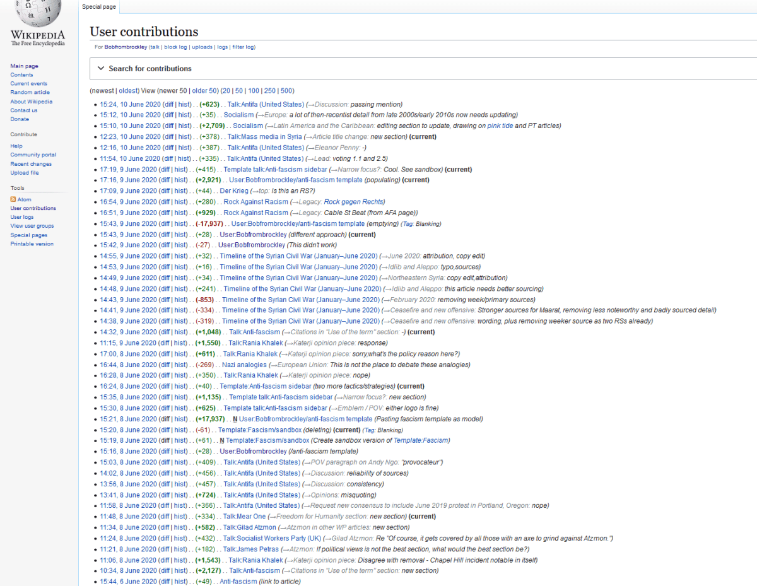Open Nazi analogies page link
Image resolution: width=757 pixels, height=586 pixels.
[x=244, y=365]
